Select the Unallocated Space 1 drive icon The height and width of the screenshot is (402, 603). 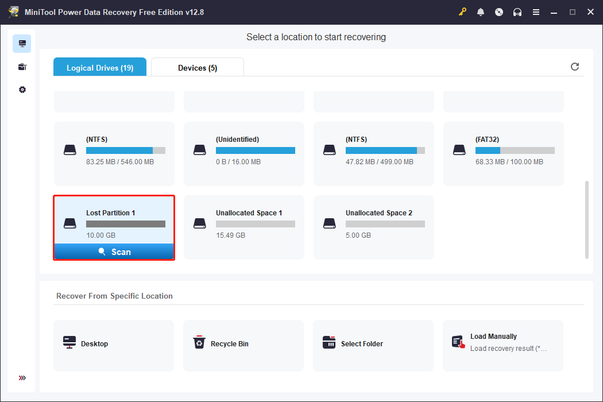200,223
